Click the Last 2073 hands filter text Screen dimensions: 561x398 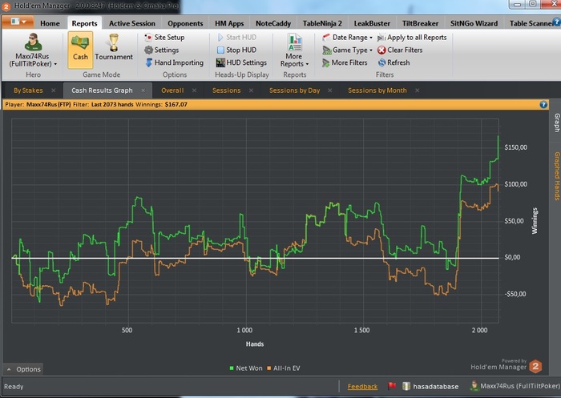pos(112,104)
